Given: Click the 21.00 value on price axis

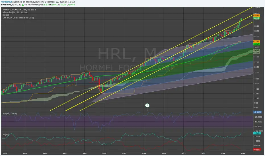Looking at the screenshot, I should pyautogui.click(x=257, y=73).
